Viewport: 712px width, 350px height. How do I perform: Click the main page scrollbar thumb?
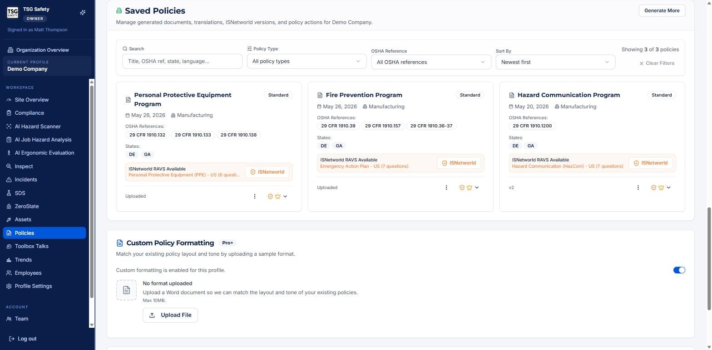click(709, 259)
